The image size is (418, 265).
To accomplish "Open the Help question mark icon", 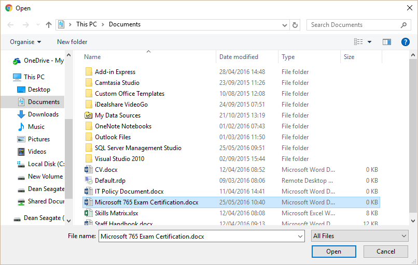I will 406,42.
